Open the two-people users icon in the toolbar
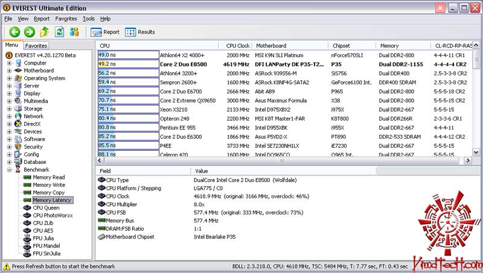Image resolution: width=483 pixels, height=273 pixels. pyautogui.click(x=74, y=32)
